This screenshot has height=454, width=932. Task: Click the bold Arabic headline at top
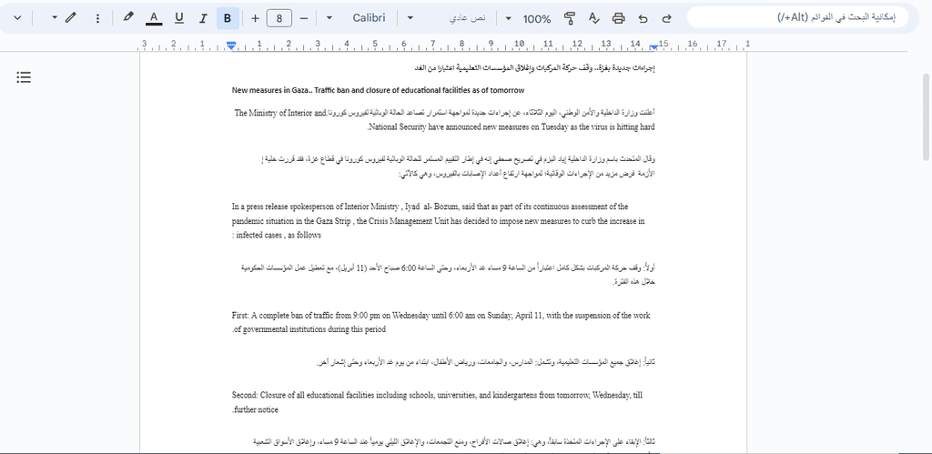pos(534,68)
